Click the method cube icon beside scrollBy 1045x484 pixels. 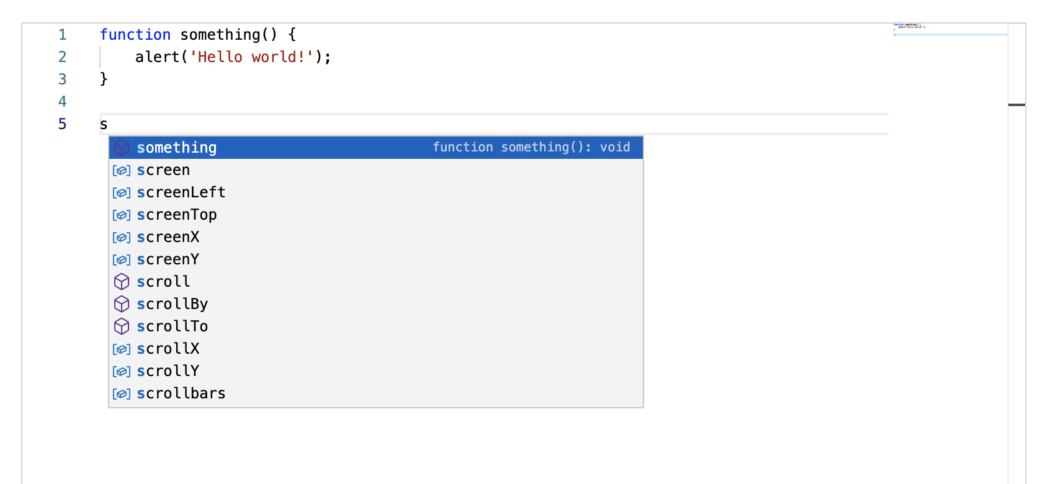(122, 304)
